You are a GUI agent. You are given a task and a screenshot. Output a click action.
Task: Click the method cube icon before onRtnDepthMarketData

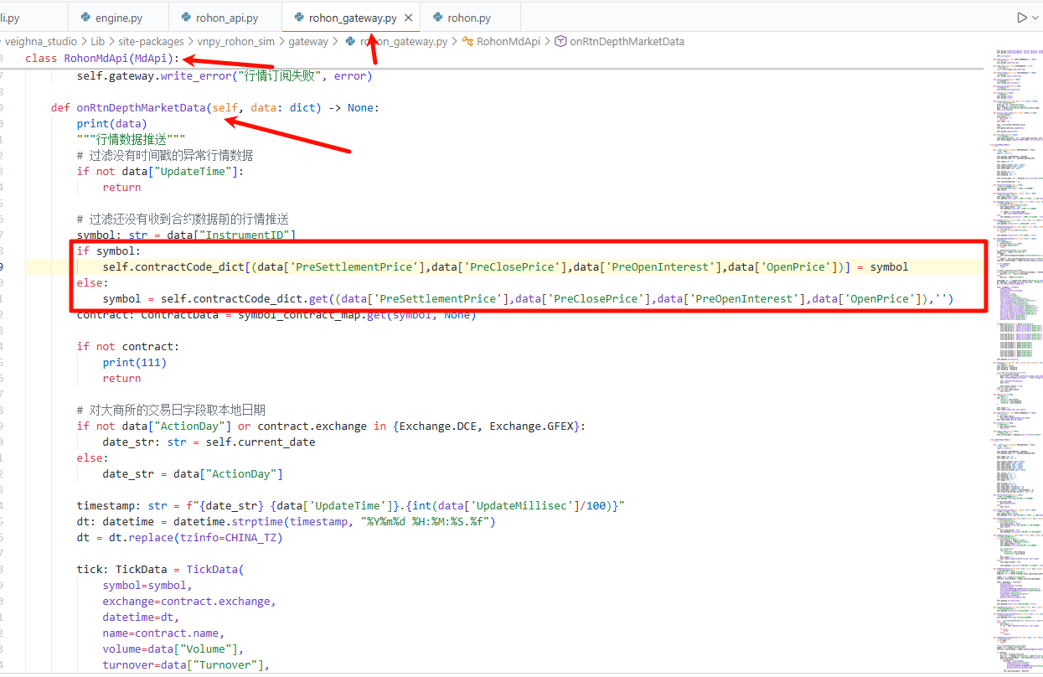[560, 41]
